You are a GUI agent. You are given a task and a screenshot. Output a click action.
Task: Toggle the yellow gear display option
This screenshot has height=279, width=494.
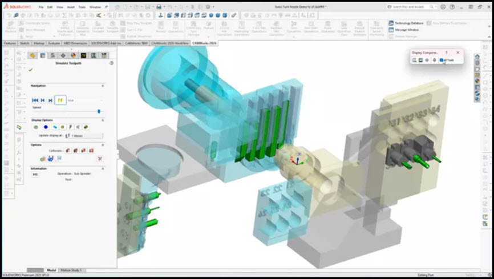[x=62, y=127]
